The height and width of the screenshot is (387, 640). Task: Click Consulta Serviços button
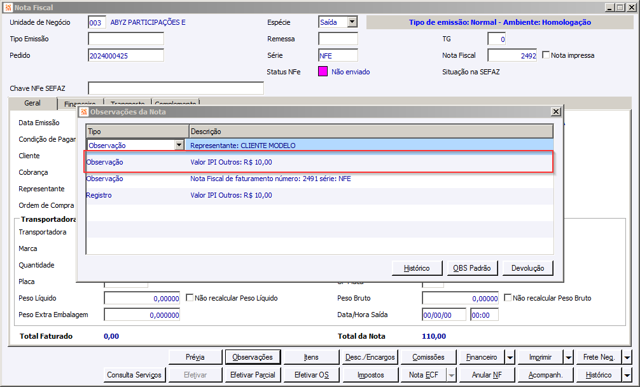pos(134,375)
